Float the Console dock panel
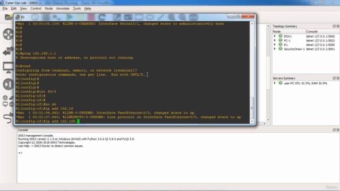The image size is (340, 191). (334, 130)
